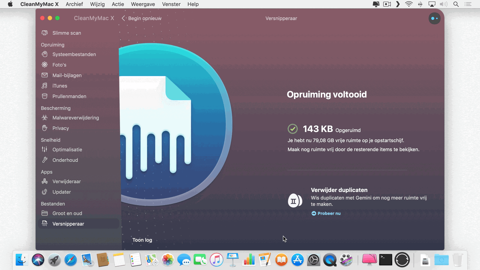Open the Weergave menu

point(143,4)
